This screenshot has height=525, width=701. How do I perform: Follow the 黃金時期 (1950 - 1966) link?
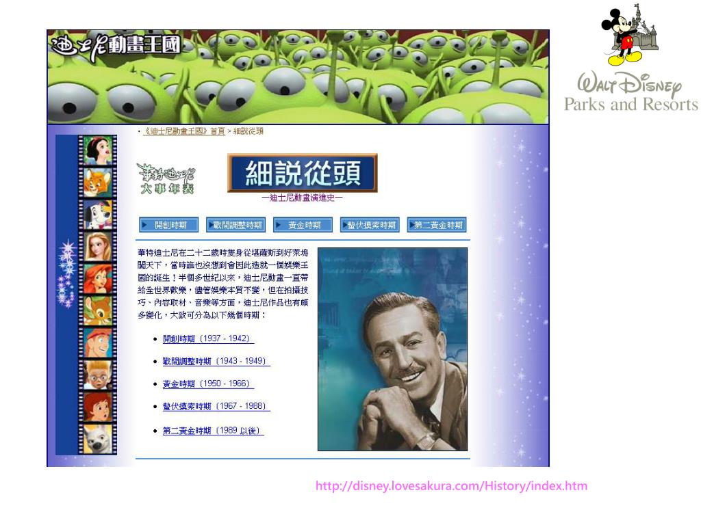(x=208, y=383)
